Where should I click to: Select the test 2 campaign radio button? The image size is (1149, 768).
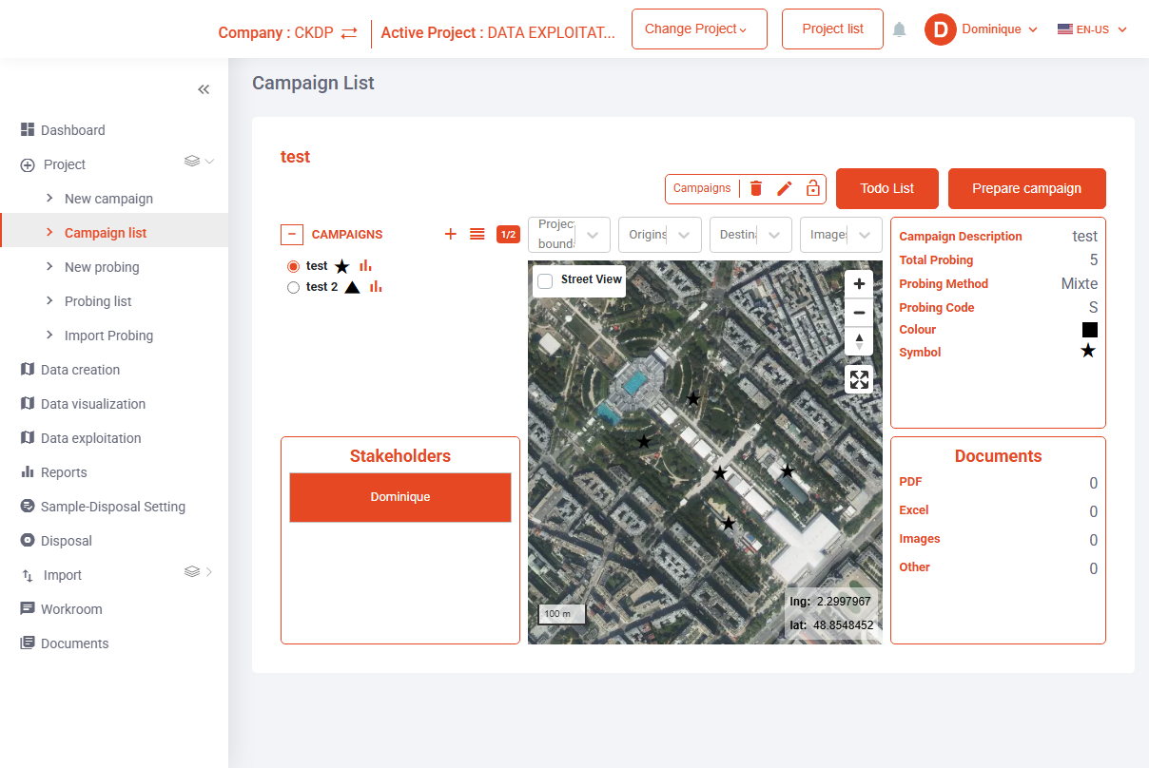(x=293, y=286)
